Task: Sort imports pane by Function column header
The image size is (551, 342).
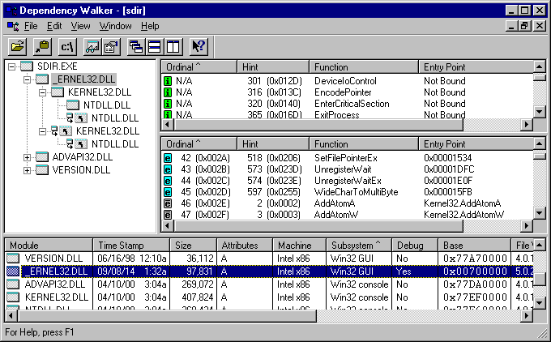Action: (364, 66)
